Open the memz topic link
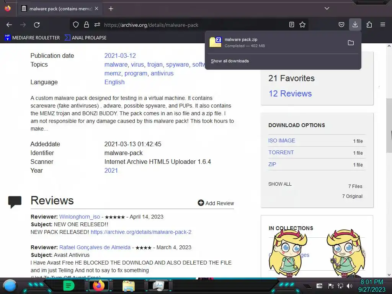Viewport: 392px width, 294px height. click(113, 73)
